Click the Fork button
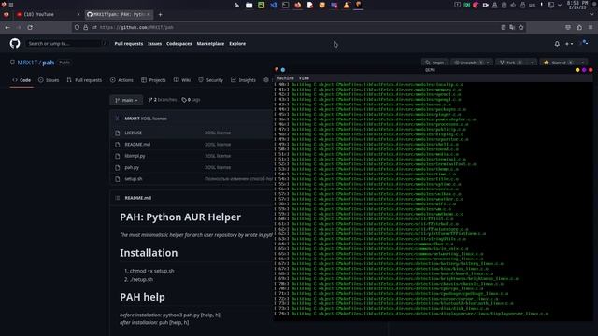The width and height of the screenshot is (598, 336). click(x=511, y=63)
